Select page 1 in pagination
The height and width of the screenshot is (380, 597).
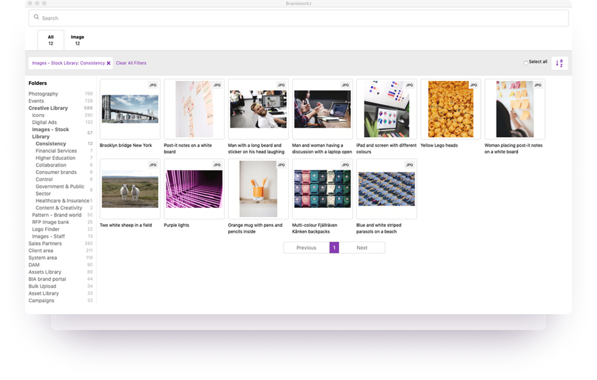coord(334,247)
